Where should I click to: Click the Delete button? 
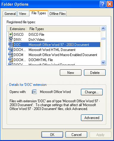[x=95, y=73]
